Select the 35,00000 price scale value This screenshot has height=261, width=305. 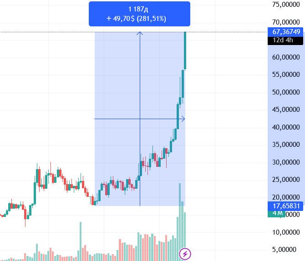285,145
